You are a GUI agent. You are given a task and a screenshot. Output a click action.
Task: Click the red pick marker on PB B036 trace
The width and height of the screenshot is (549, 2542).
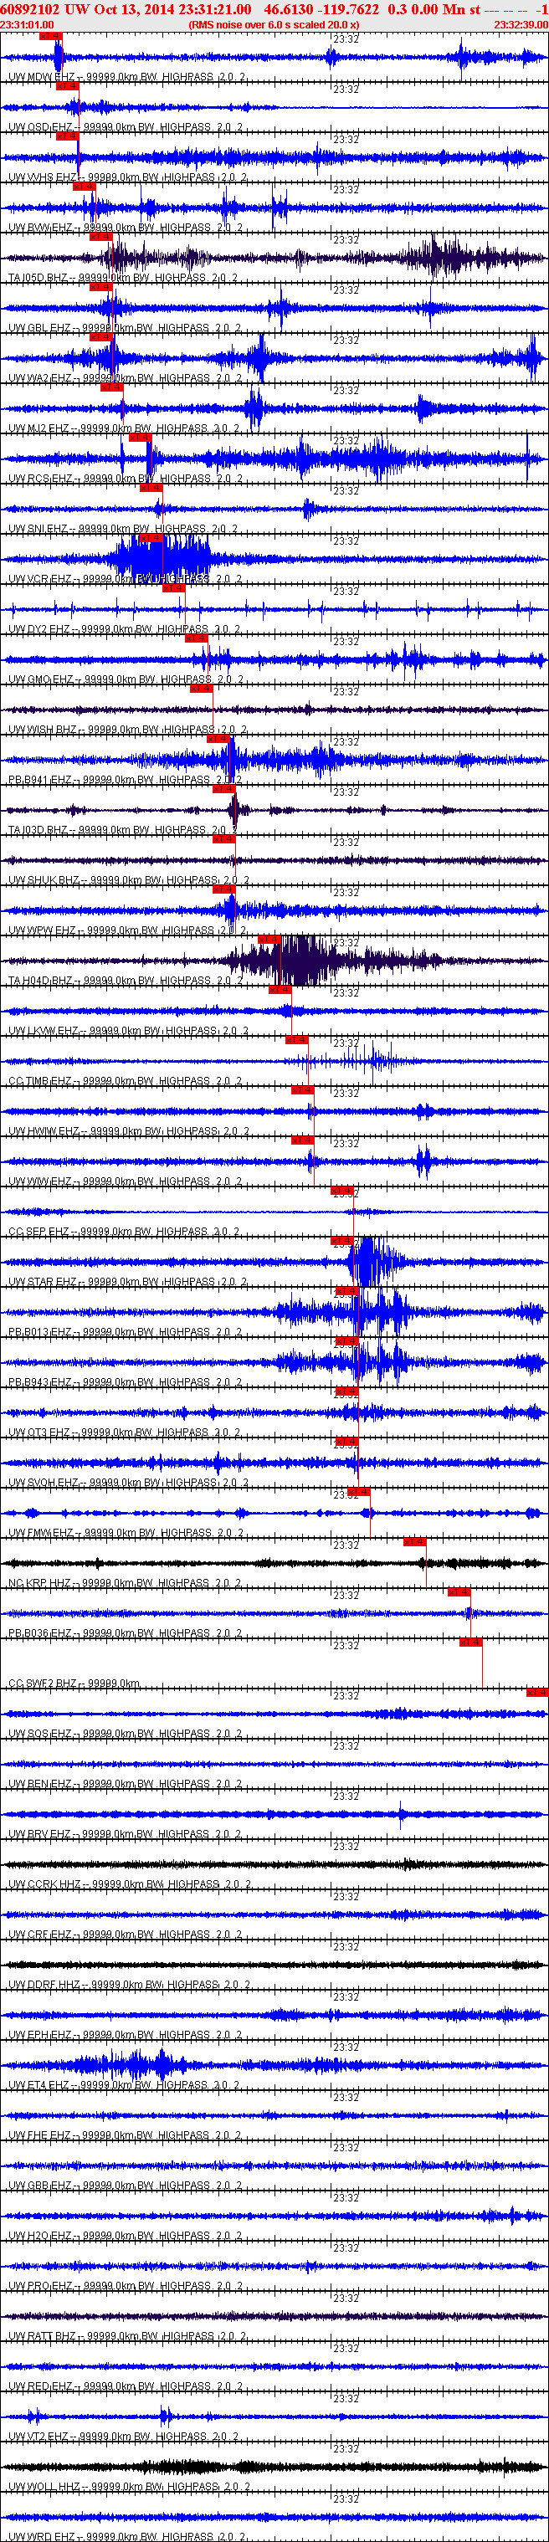click(458, 1591)
